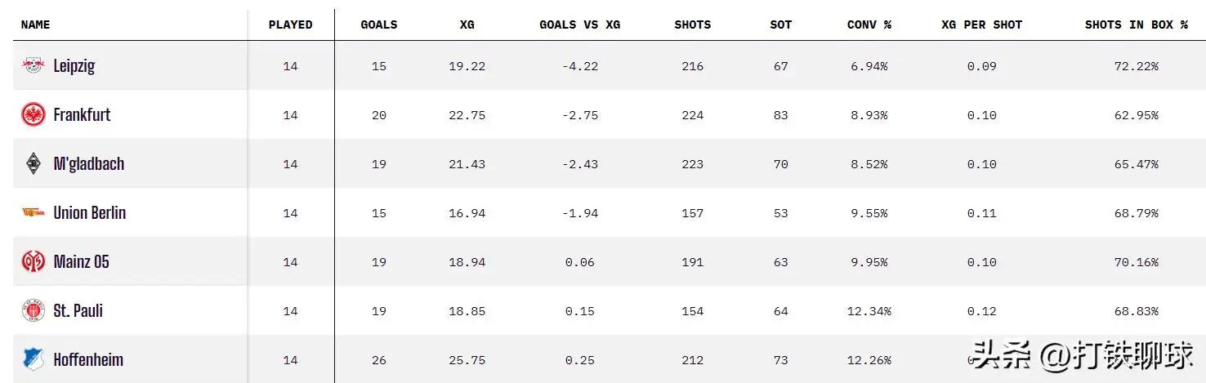Click St. Pauli's conversion rate 12.34%
This screenshot has width=1206, height=383.
click(869, 311)
